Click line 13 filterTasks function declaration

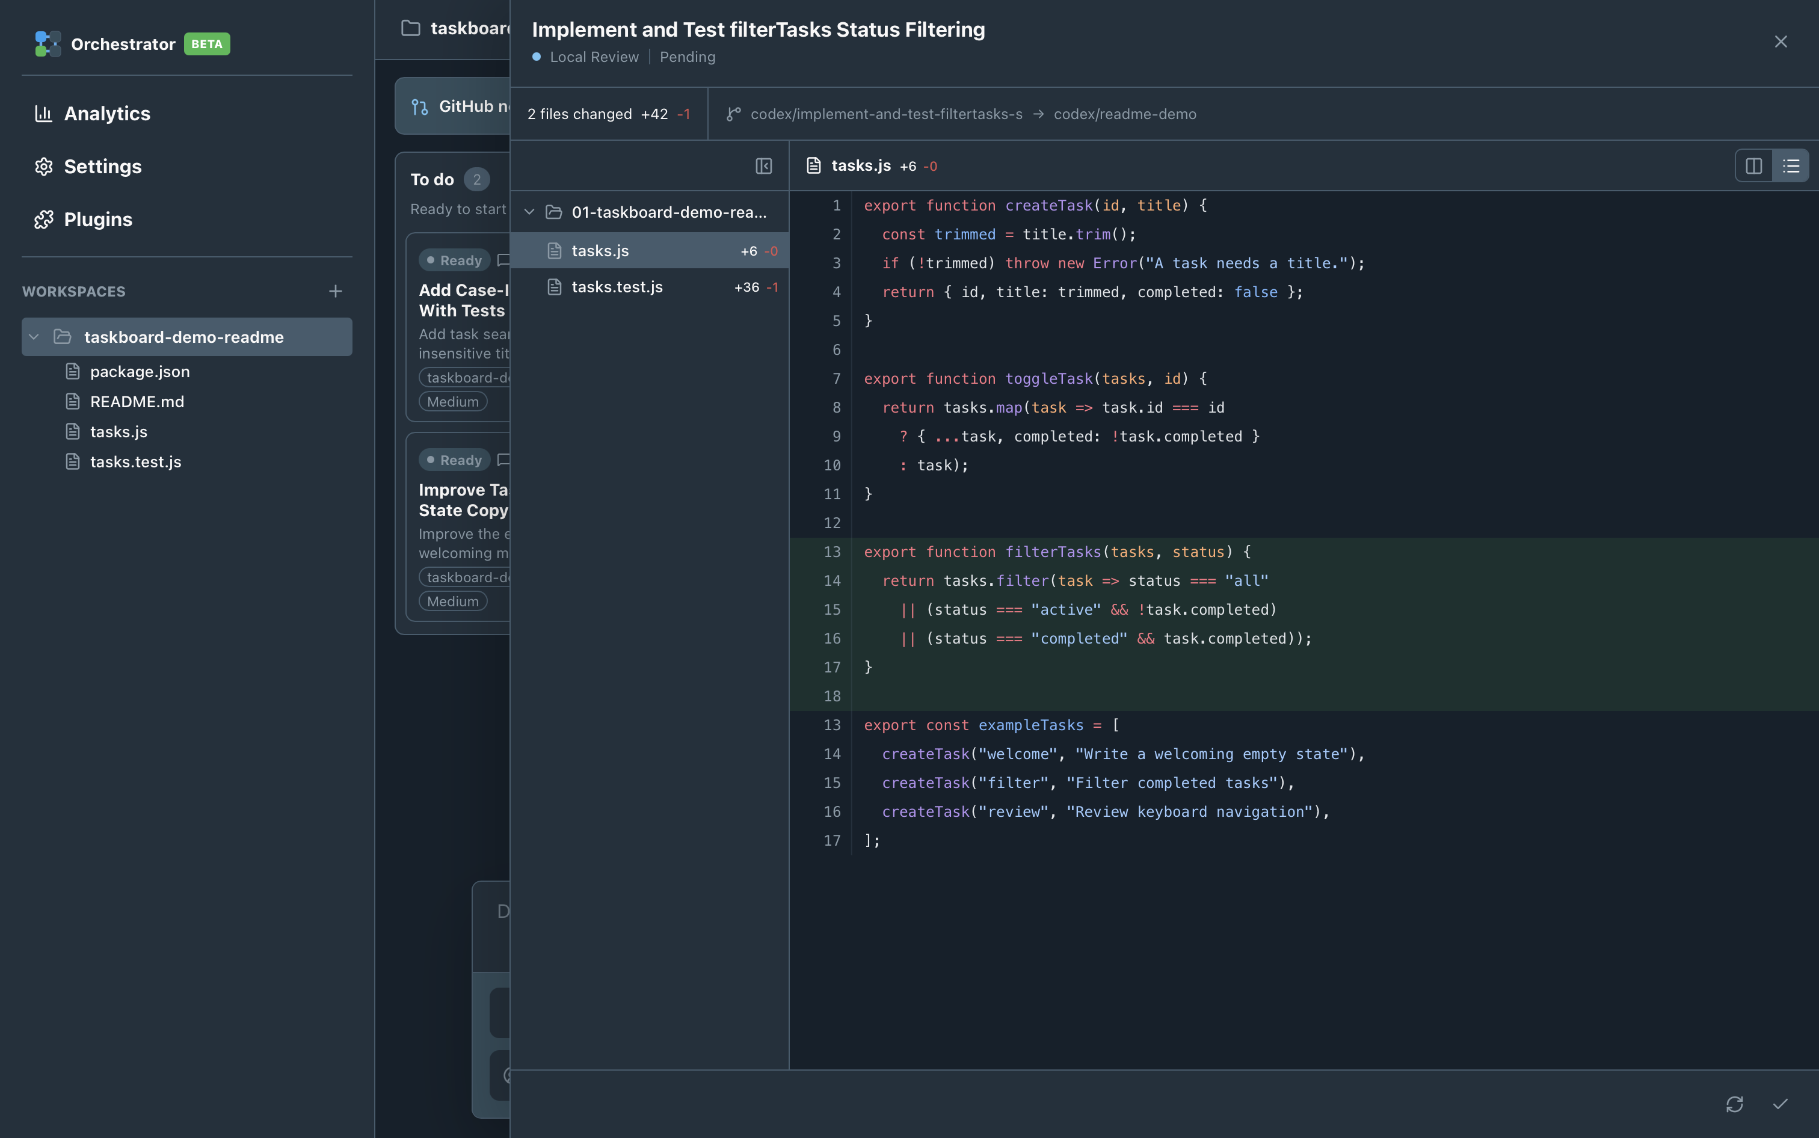pyautogui.click(x=1057, y=552)
